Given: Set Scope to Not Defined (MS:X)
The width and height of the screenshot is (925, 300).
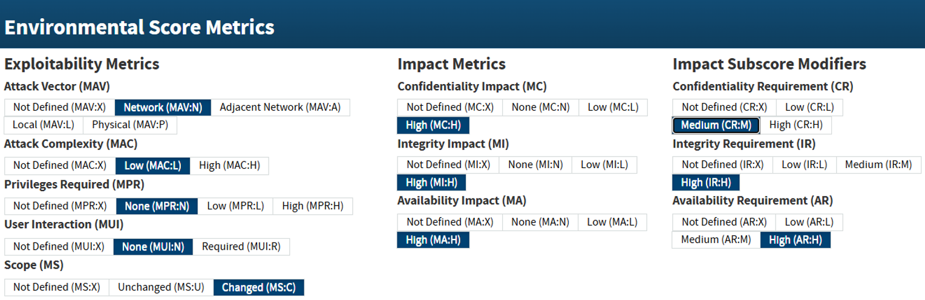Looking at the screenshot, I should click(x=56, y=287).
